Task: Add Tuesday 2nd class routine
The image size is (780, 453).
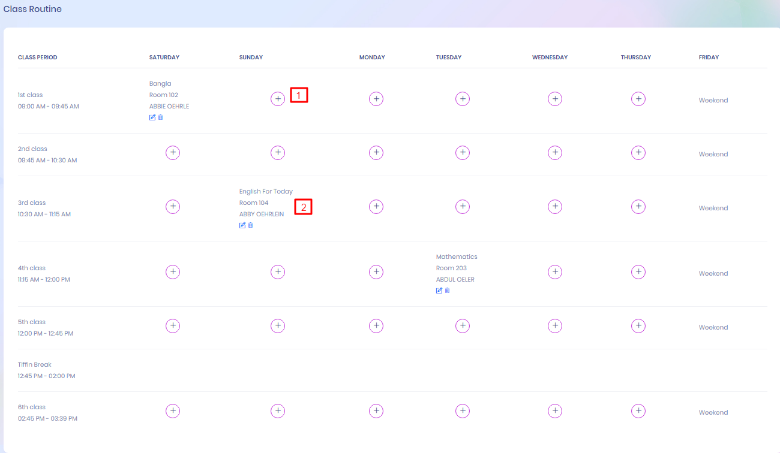Action: coord(463,153)
